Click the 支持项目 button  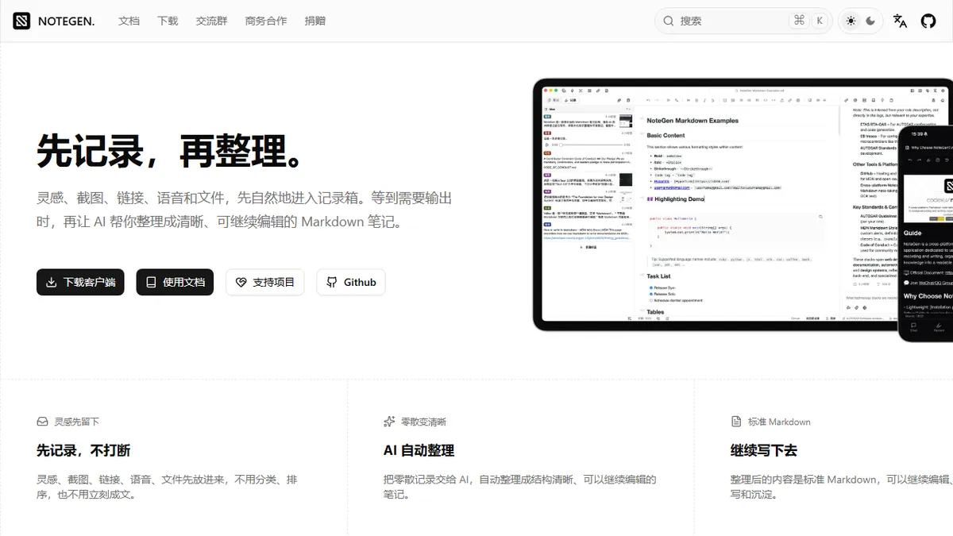pos(265,282)
